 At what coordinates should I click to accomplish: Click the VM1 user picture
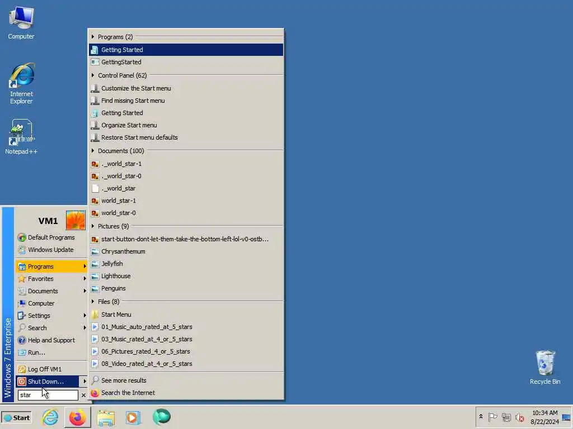76,220
